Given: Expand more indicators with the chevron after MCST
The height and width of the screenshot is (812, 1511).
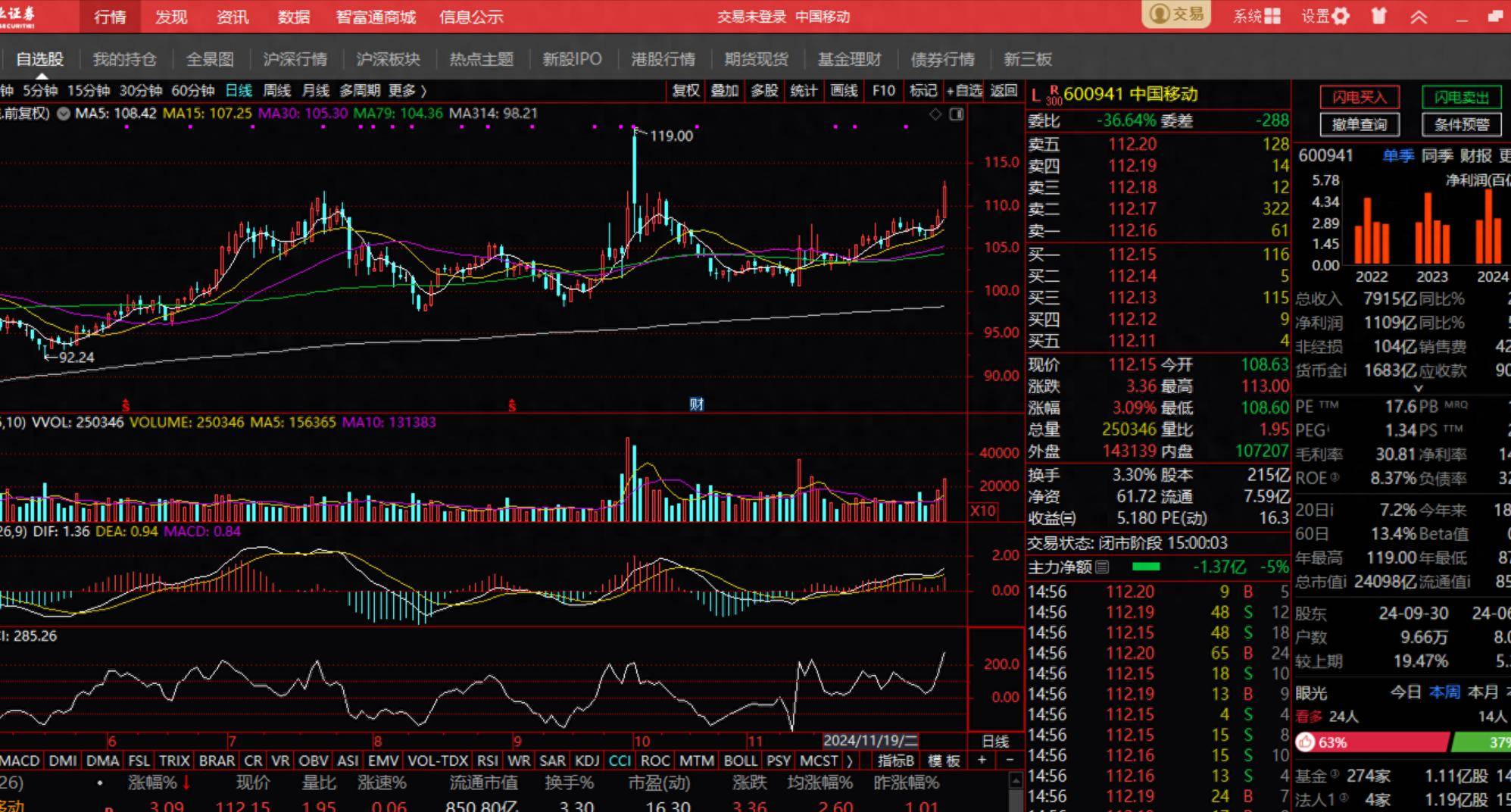Looking at the screenshot, I should point(850,760).
